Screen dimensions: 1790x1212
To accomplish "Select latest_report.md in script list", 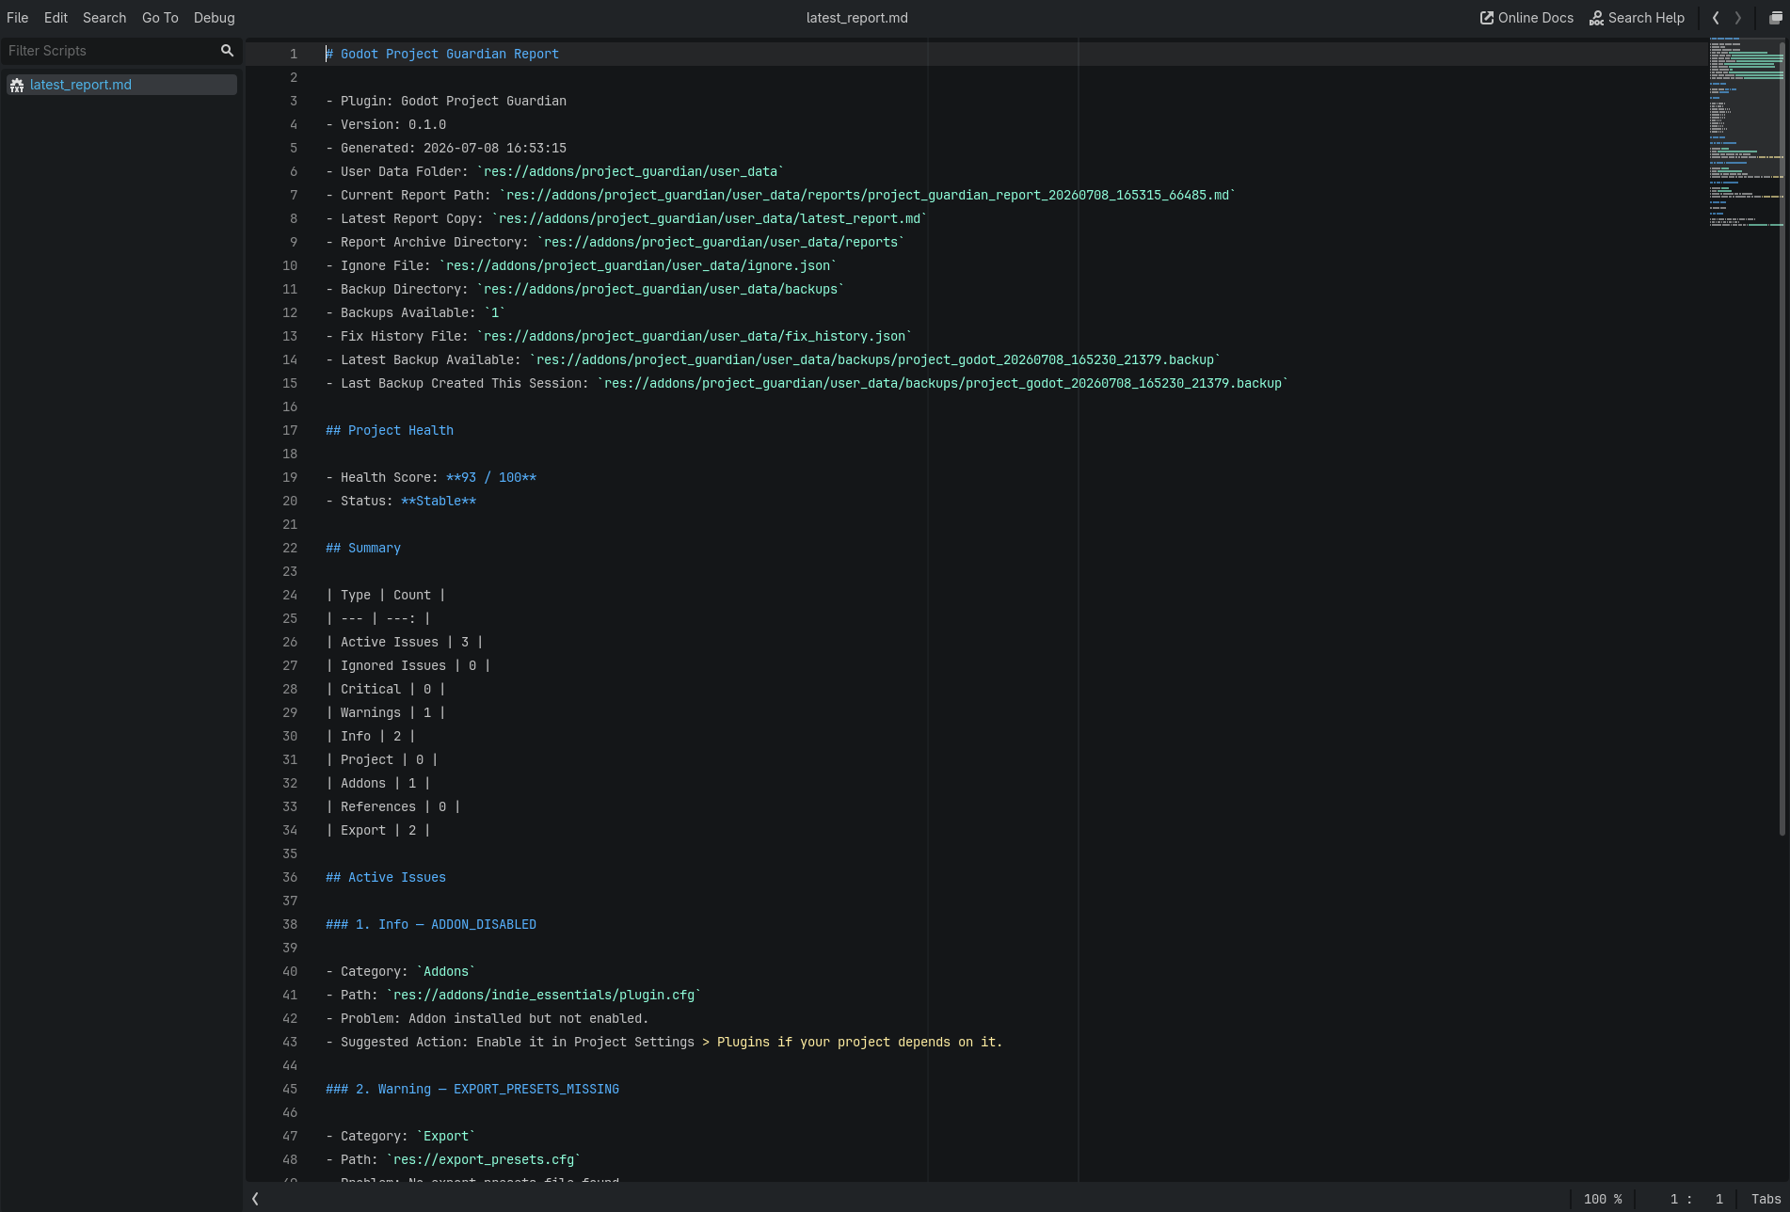I will tap(121, 85).
